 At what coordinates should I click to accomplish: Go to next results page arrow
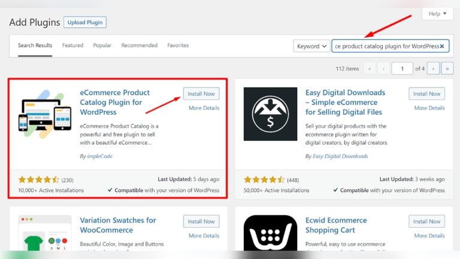[x=433, y=68]
